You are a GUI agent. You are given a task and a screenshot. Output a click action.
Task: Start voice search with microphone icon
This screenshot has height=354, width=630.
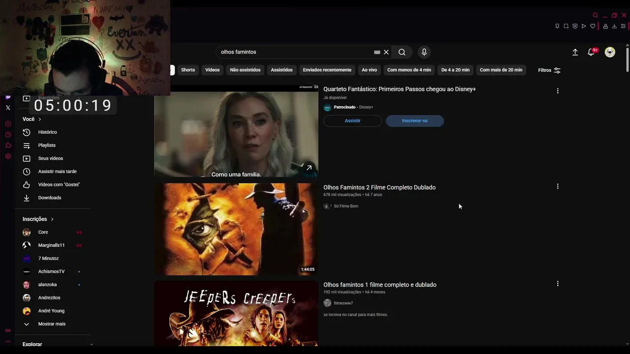tap(424, 52)
